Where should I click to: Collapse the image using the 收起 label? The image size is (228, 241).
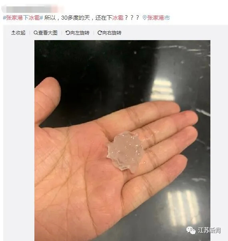pos(20,32)
